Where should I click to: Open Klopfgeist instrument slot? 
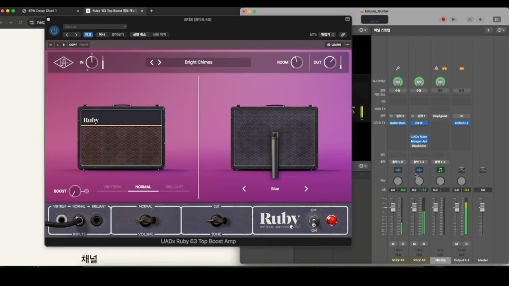[440, 116]
